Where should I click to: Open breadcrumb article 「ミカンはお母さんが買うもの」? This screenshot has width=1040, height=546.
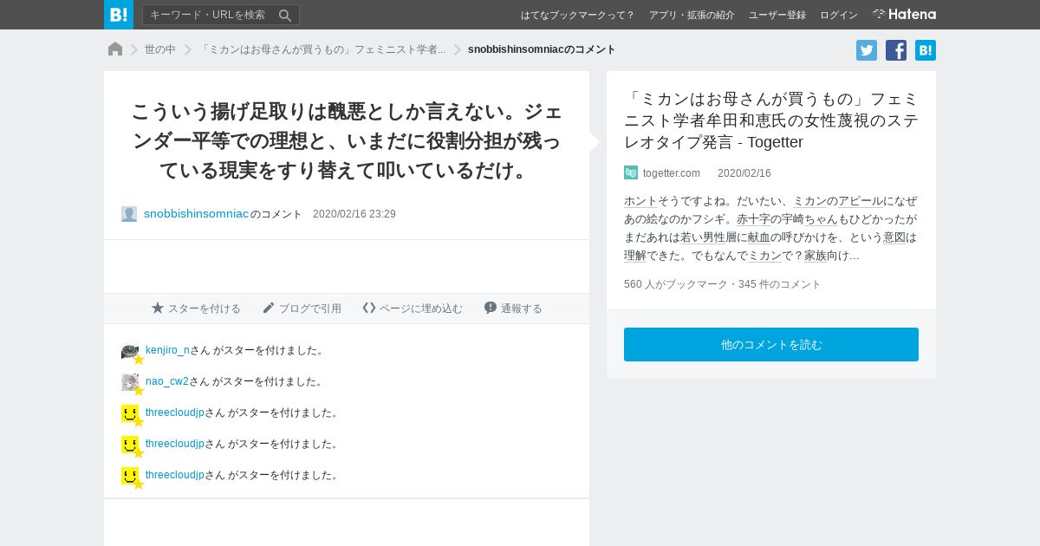[322, 49]
